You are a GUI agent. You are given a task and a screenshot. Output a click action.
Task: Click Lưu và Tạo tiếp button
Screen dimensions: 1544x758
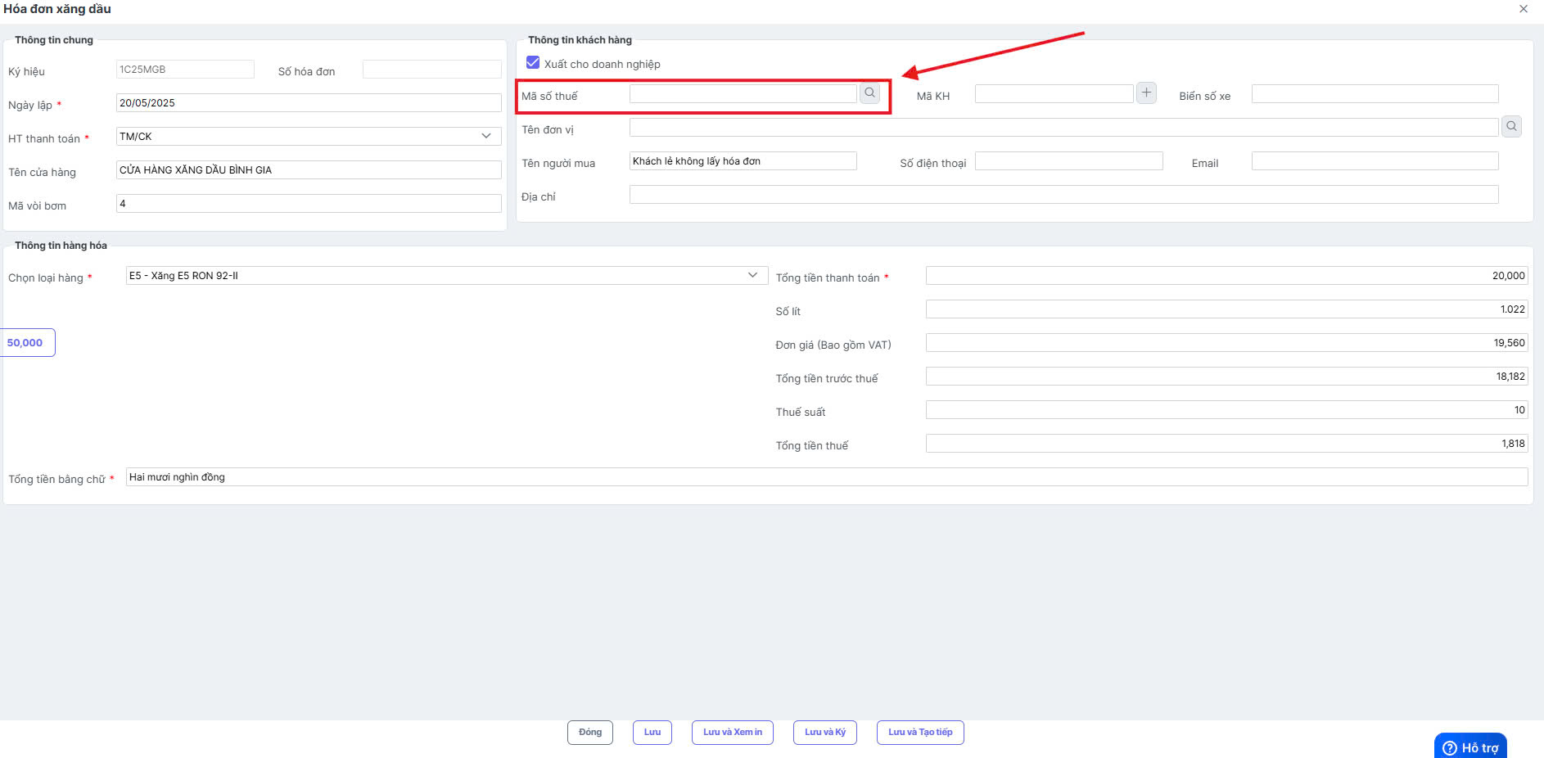[x=920, y=733]
